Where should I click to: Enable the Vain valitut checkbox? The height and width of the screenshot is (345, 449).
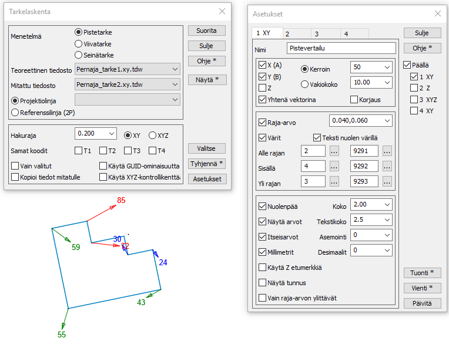click(15, 166)
